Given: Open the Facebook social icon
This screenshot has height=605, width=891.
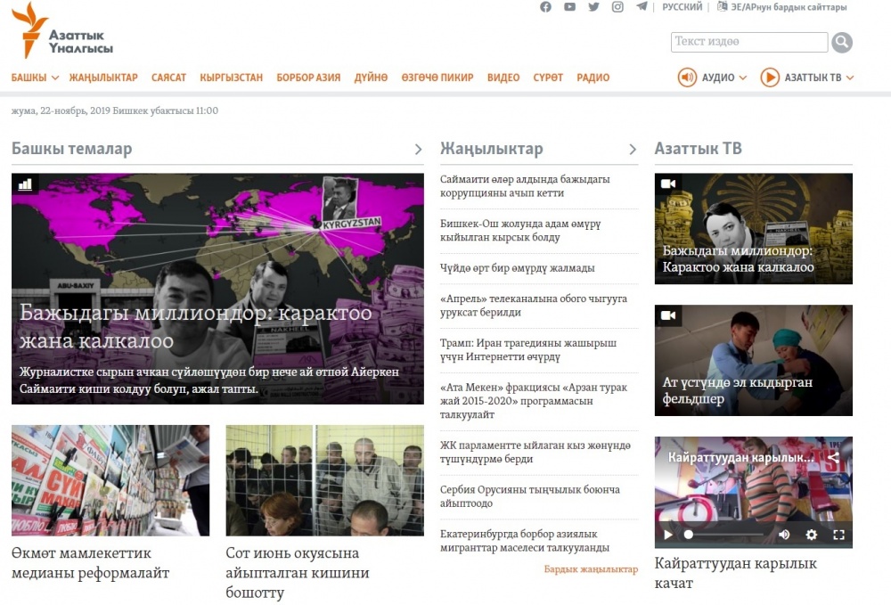Looking at the screenshot, I should 546,7.
